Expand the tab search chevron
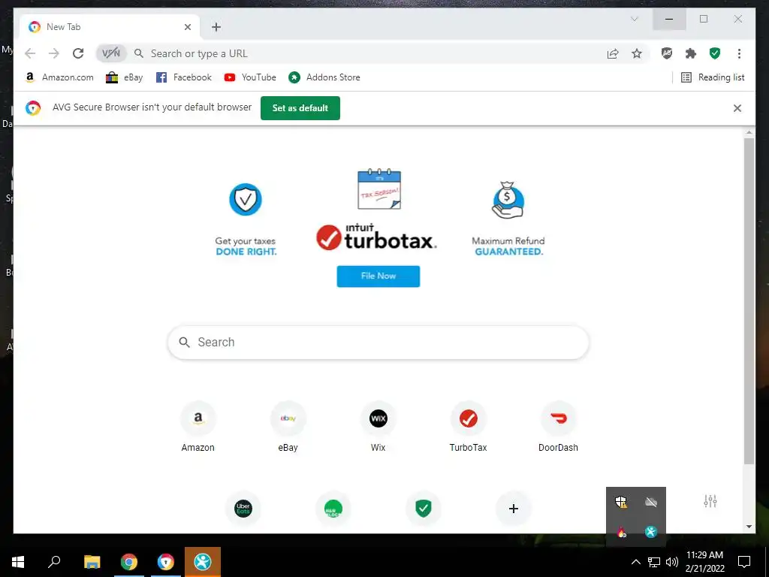 point(634,19)
